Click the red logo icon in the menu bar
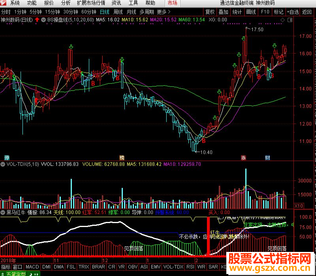Screen dimensions: 316x276 pos(3,3)
